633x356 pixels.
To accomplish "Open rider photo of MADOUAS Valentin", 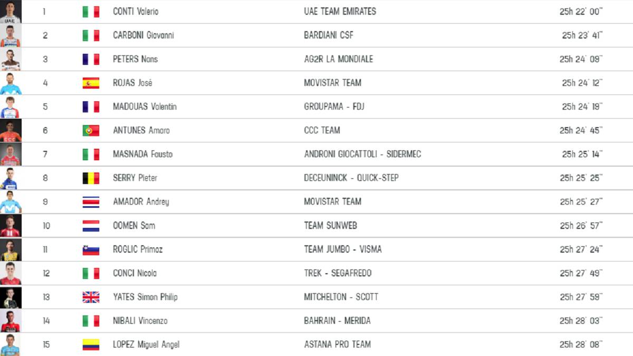I will point(11,107).
